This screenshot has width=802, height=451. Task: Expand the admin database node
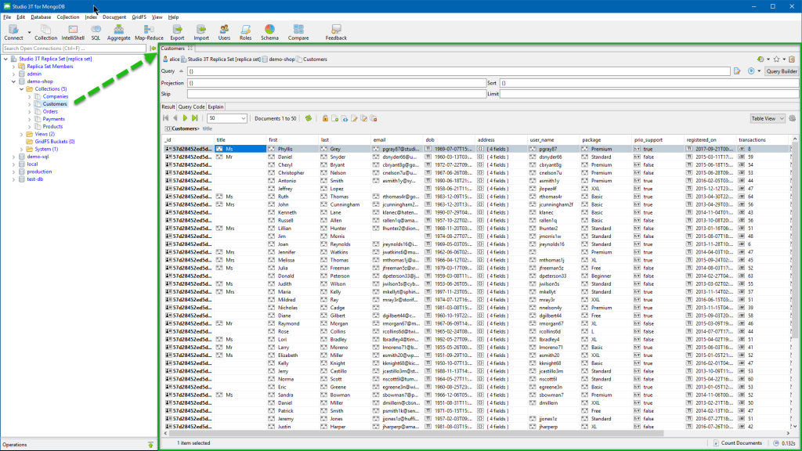pyautogui.click(x=14, y=74)
